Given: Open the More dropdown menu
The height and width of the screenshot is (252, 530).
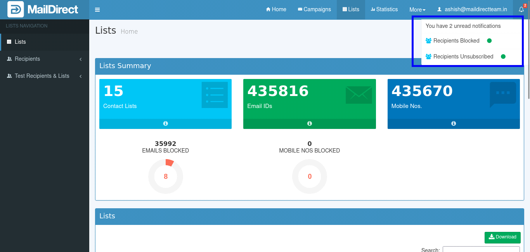Looking at the screenshot, I should pyautogui.click(x=417, y=10).
